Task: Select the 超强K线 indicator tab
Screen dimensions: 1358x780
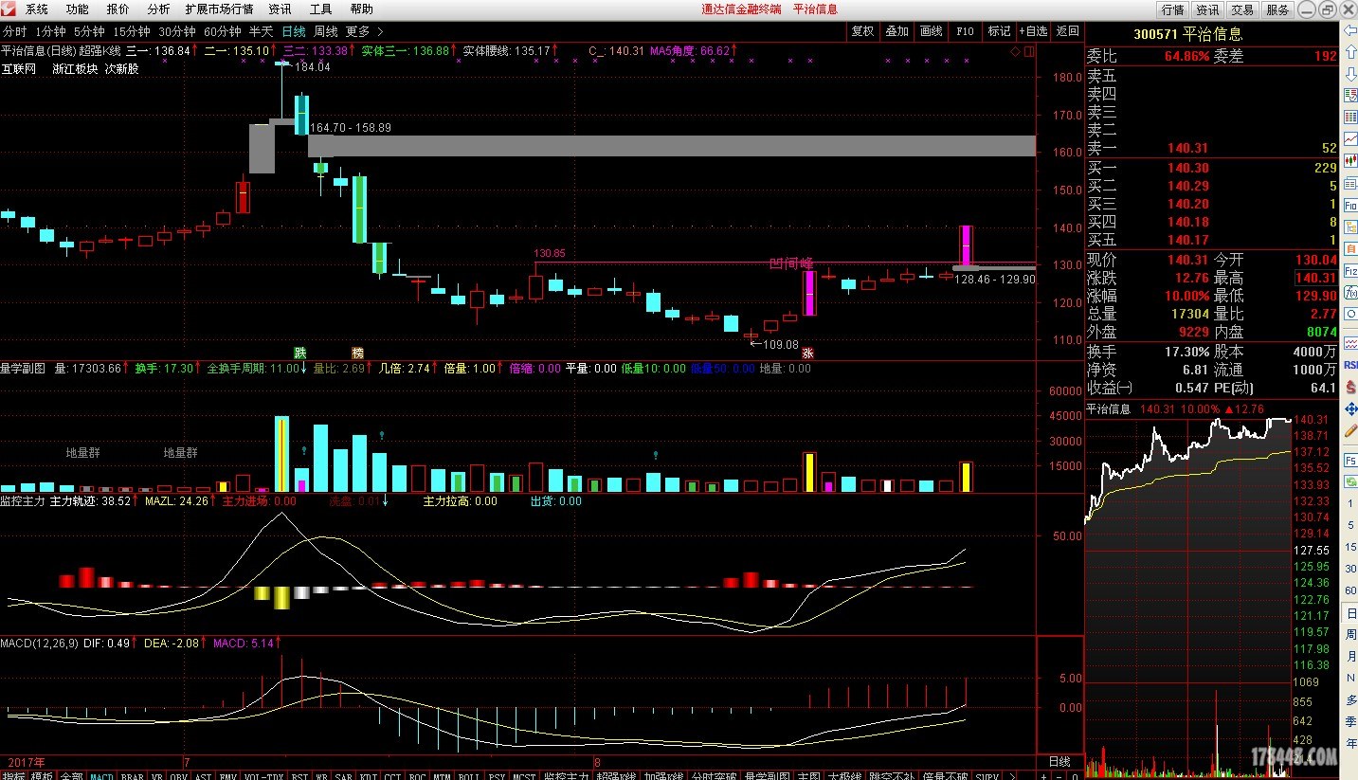Action: point(615,774)
